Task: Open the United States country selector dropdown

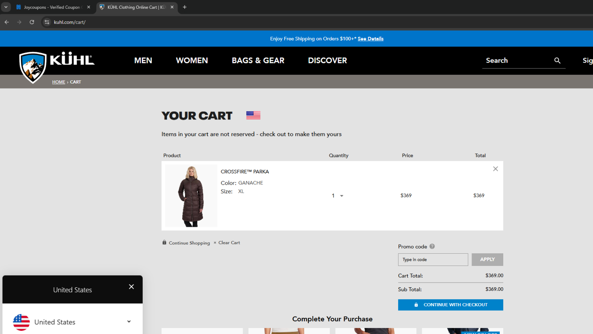Action: 128,322
